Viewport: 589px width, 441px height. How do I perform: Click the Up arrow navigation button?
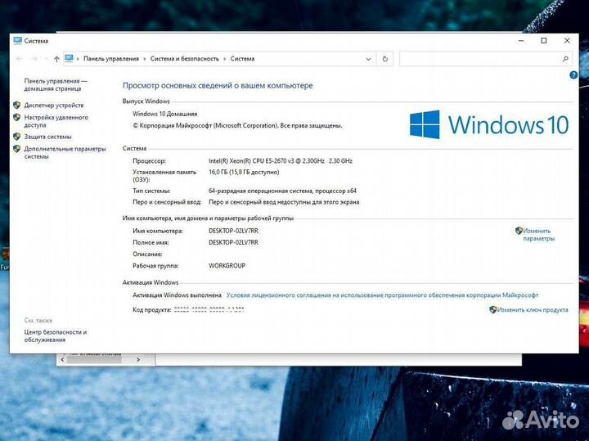tap(56, 59)
